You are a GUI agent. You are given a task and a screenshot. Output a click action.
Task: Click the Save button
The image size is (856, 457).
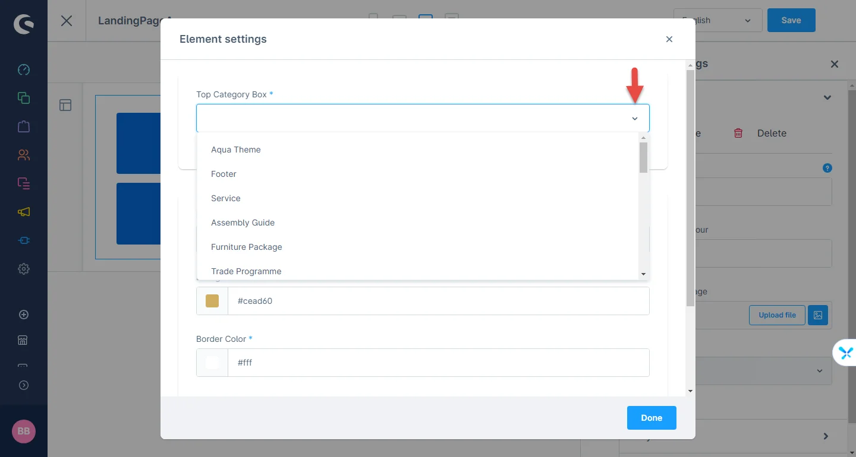pos(791,20)
